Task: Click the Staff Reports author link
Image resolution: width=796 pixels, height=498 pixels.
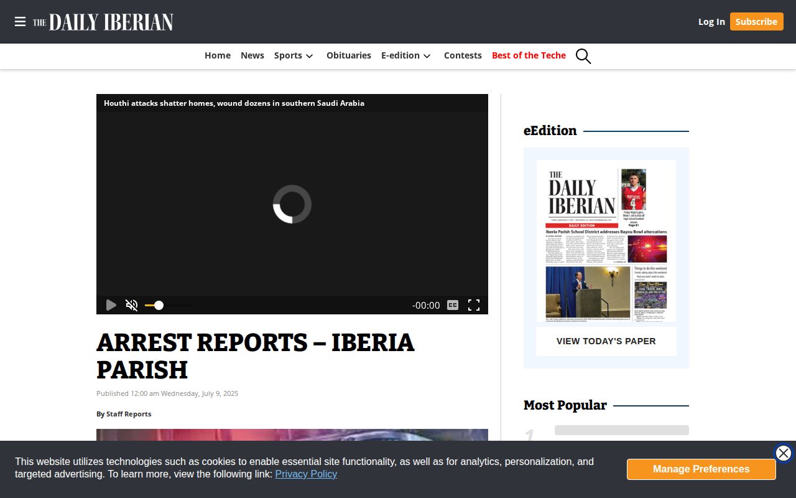Action: (129, 414)
